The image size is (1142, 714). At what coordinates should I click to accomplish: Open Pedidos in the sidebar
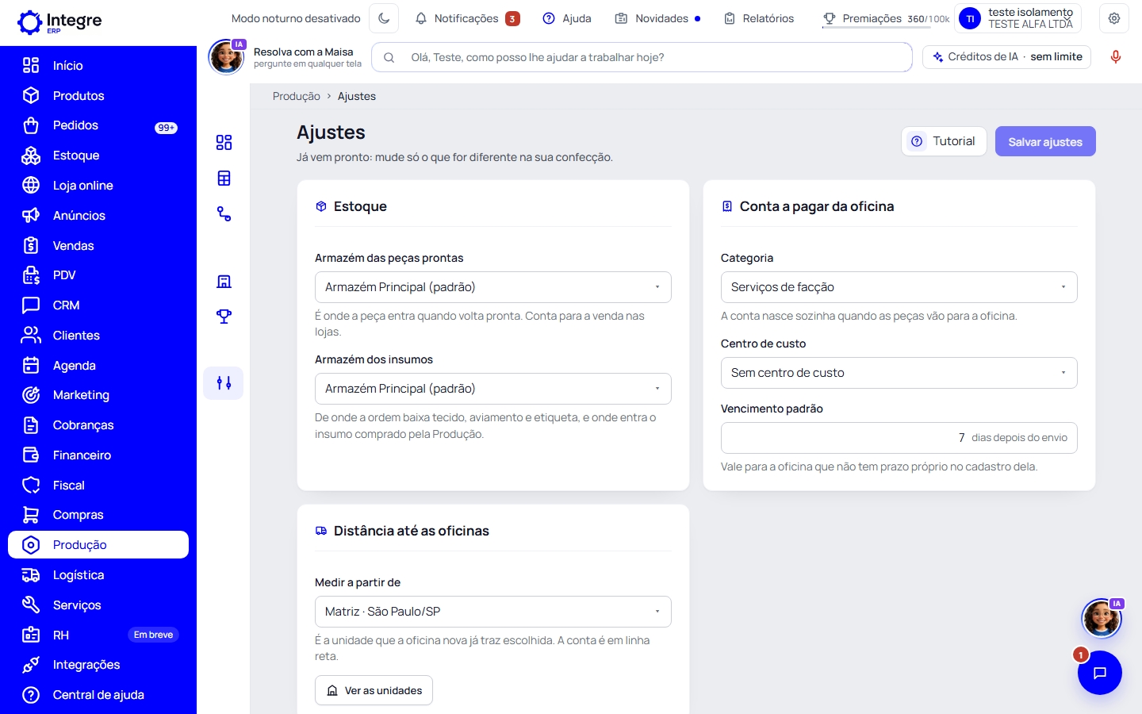point(98,125)
